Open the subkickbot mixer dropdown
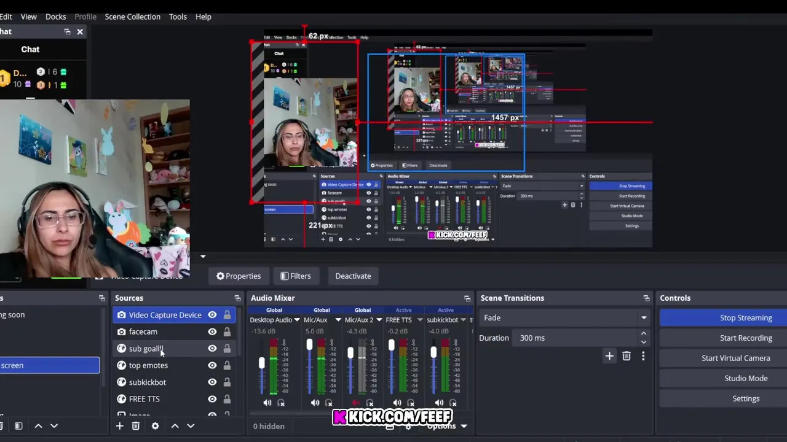The image size is (787, 442). (x=463, y=320)
